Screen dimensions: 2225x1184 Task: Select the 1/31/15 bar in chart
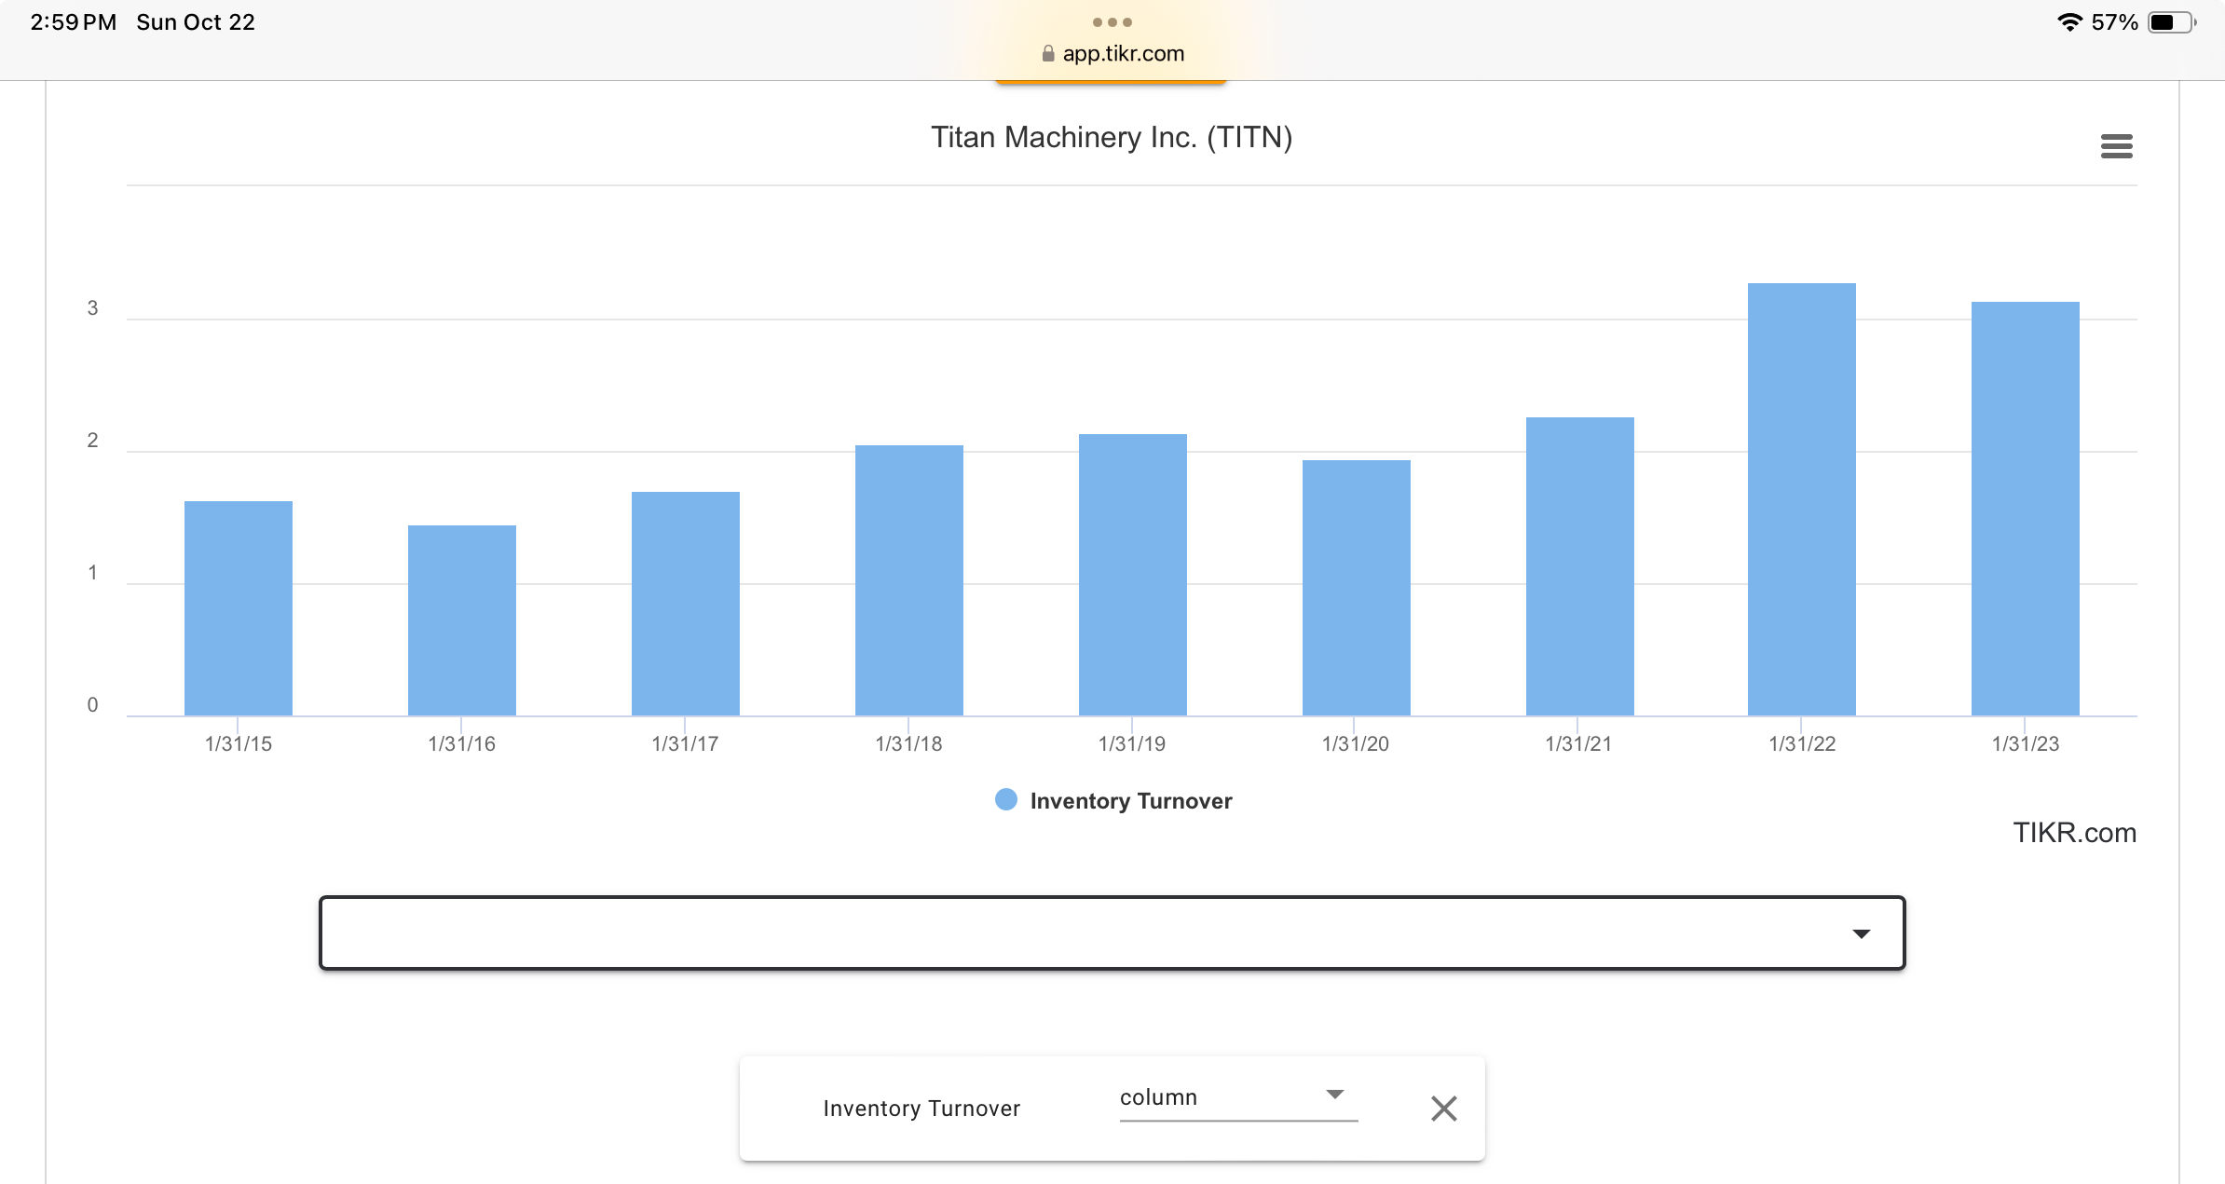point(239,608)
